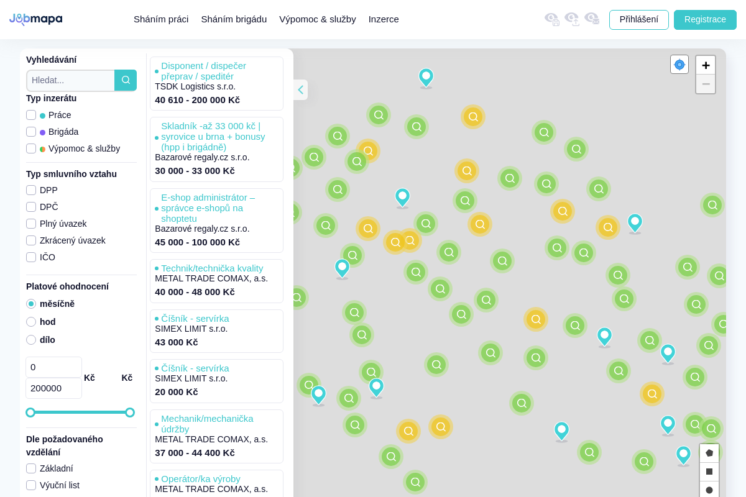Select the polygon draw tool
The height and width of the screenshot is (497, 746).
point(709,453)
